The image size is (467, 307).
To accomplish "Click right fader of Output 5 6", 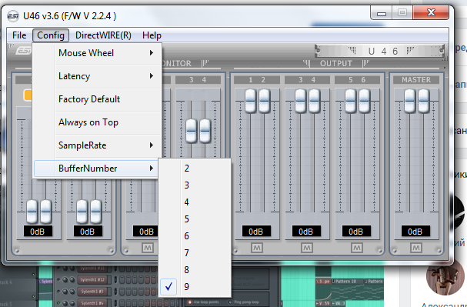I will (364, 102).
